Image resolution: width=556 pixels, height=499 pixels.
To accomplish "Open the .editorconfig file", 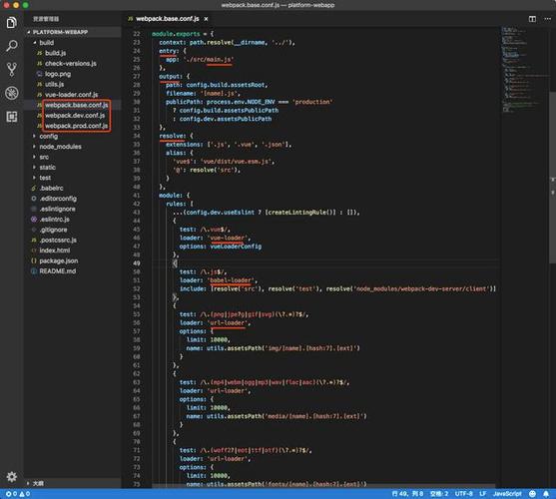I will (73, 199).
